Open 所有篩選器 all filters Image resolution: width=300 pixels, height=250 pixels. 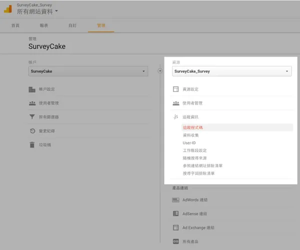(x=49, y=117)
